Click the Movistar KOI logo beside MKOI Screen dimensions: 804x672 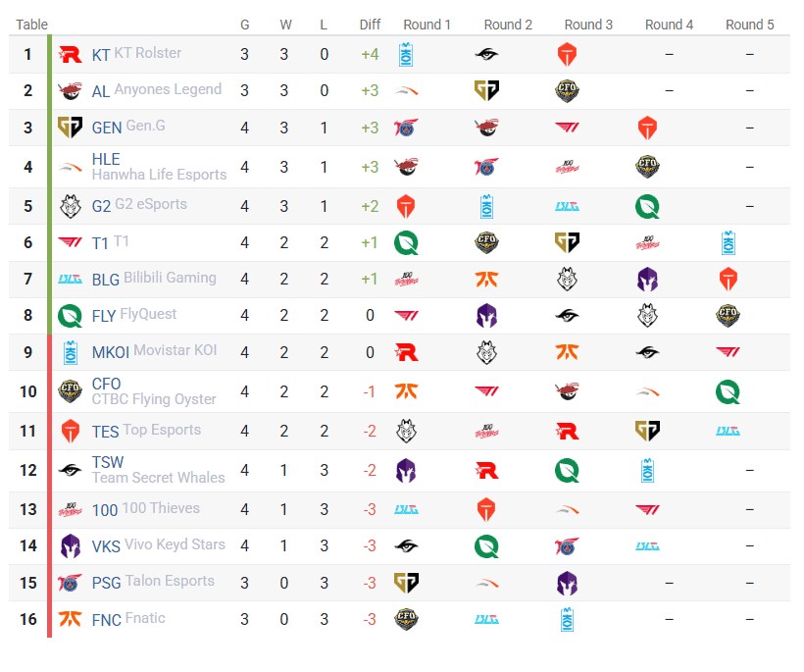click(x=71, y=352)
